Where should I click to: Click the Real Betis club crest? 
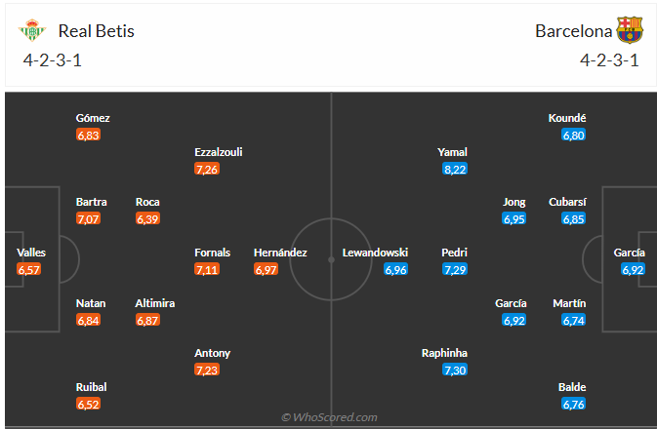tap(32, 30)
